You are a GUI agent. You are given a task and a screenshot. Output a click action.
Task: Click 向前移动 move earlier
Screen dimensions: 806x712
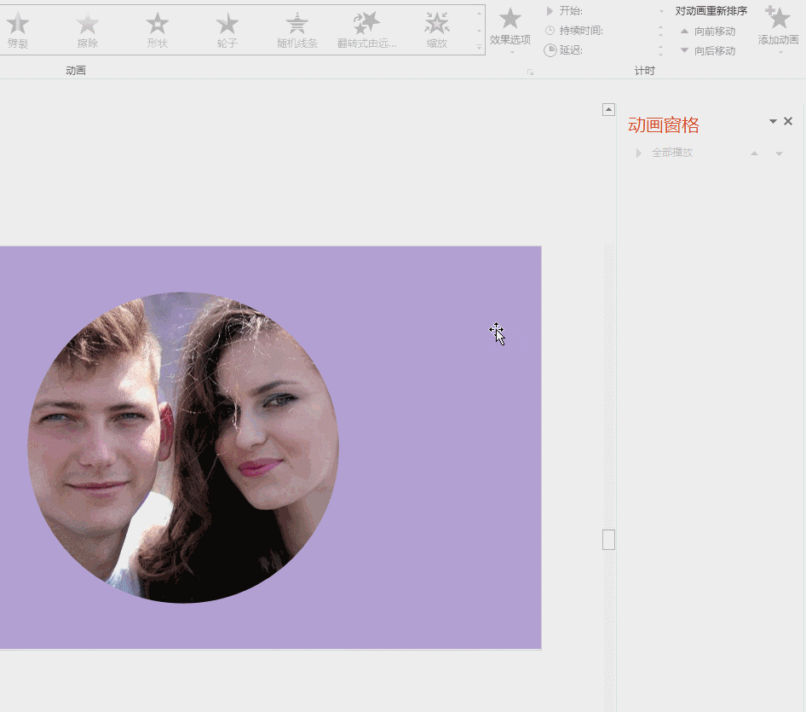pos(708,32)
